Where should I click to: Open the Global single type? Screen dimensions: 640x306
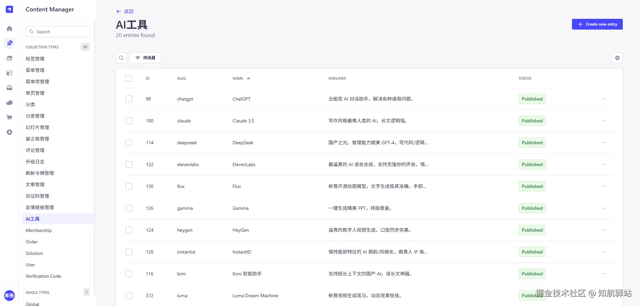tap(32, 304)
